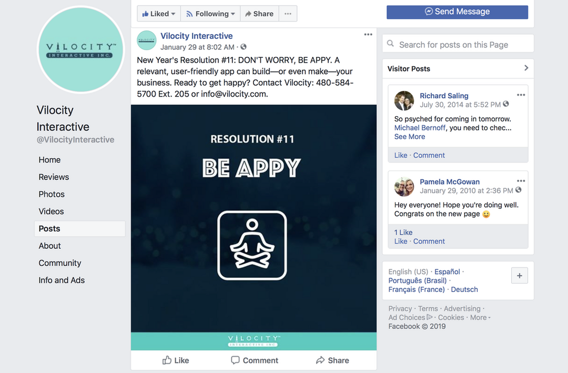The width and height of the screenshot is (568, 373).
Task: Click the Vilocity profile picture logo
Action: click(x=81, y=49)
